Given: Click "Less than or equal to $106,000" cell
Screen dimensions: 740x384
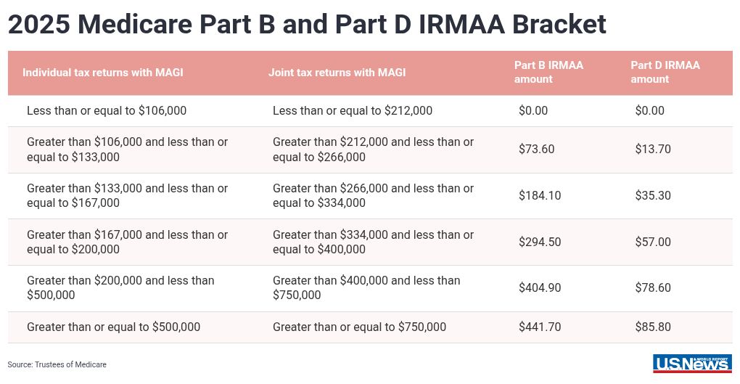Looking at the screenshot, I should [107, 111].
